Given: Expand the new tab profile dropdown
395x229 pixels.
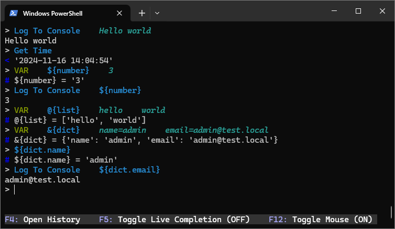Looking at the screenshot, I should click(x=157, y=13).
